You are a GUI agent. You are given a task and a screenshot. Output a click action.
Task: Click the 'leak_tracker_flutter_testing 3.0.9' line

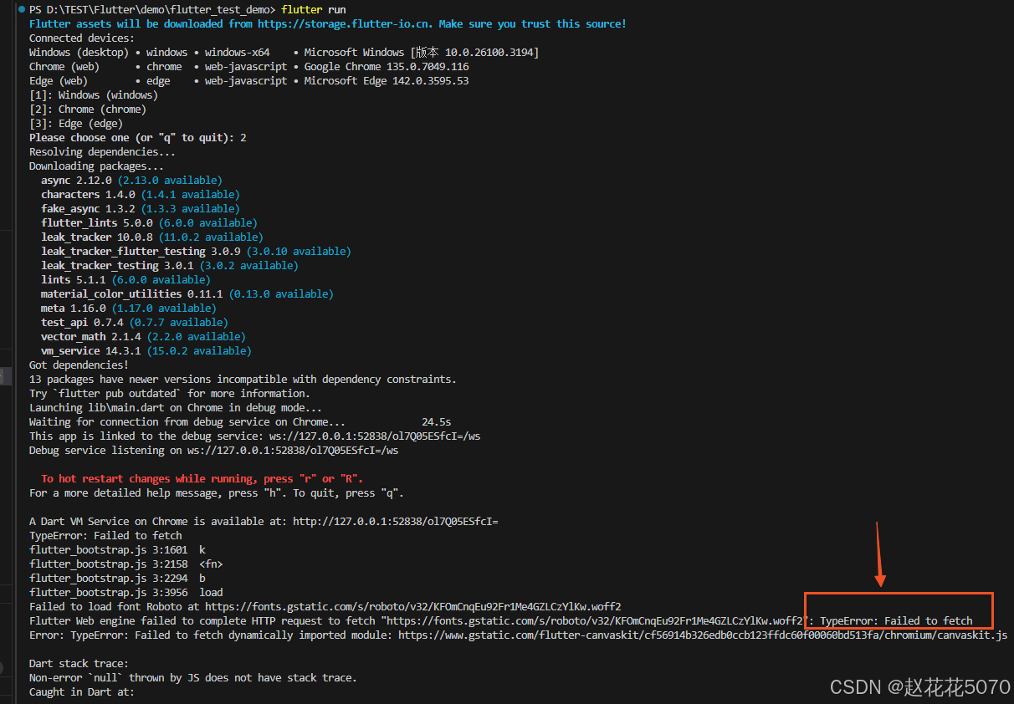(x=196, y=251)
